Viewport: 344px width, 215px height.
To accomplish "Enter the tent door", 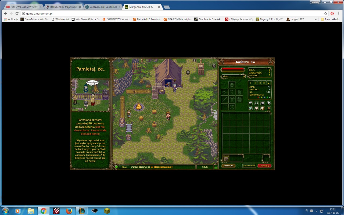I will pyautogui.click(x=169, y=84).
